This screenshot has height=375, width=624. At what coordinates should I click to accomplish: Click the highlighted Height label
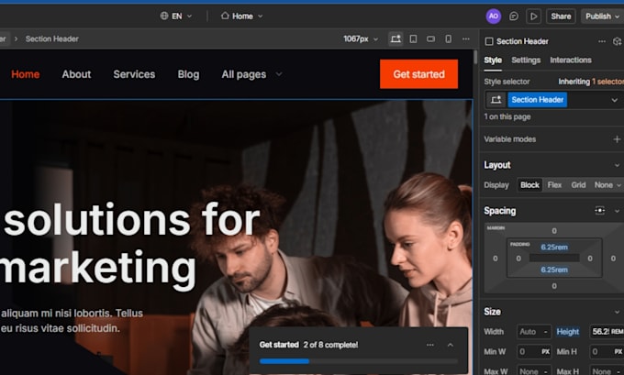567,332
